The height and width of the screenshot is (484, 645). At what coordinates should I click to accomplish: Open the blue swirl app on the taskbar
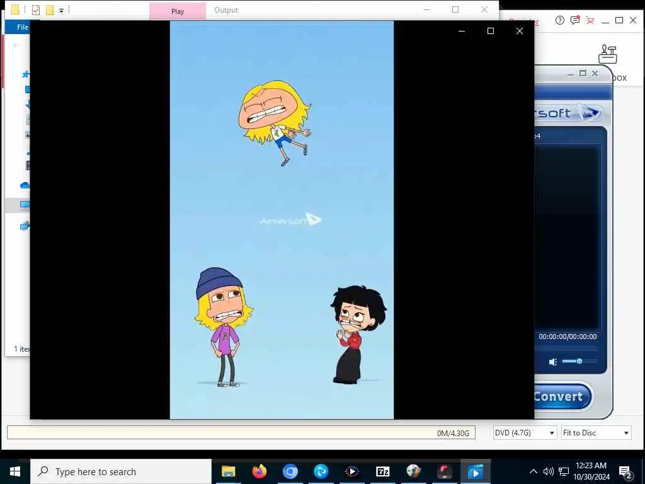pyautogui.click(x=321, y=471)
